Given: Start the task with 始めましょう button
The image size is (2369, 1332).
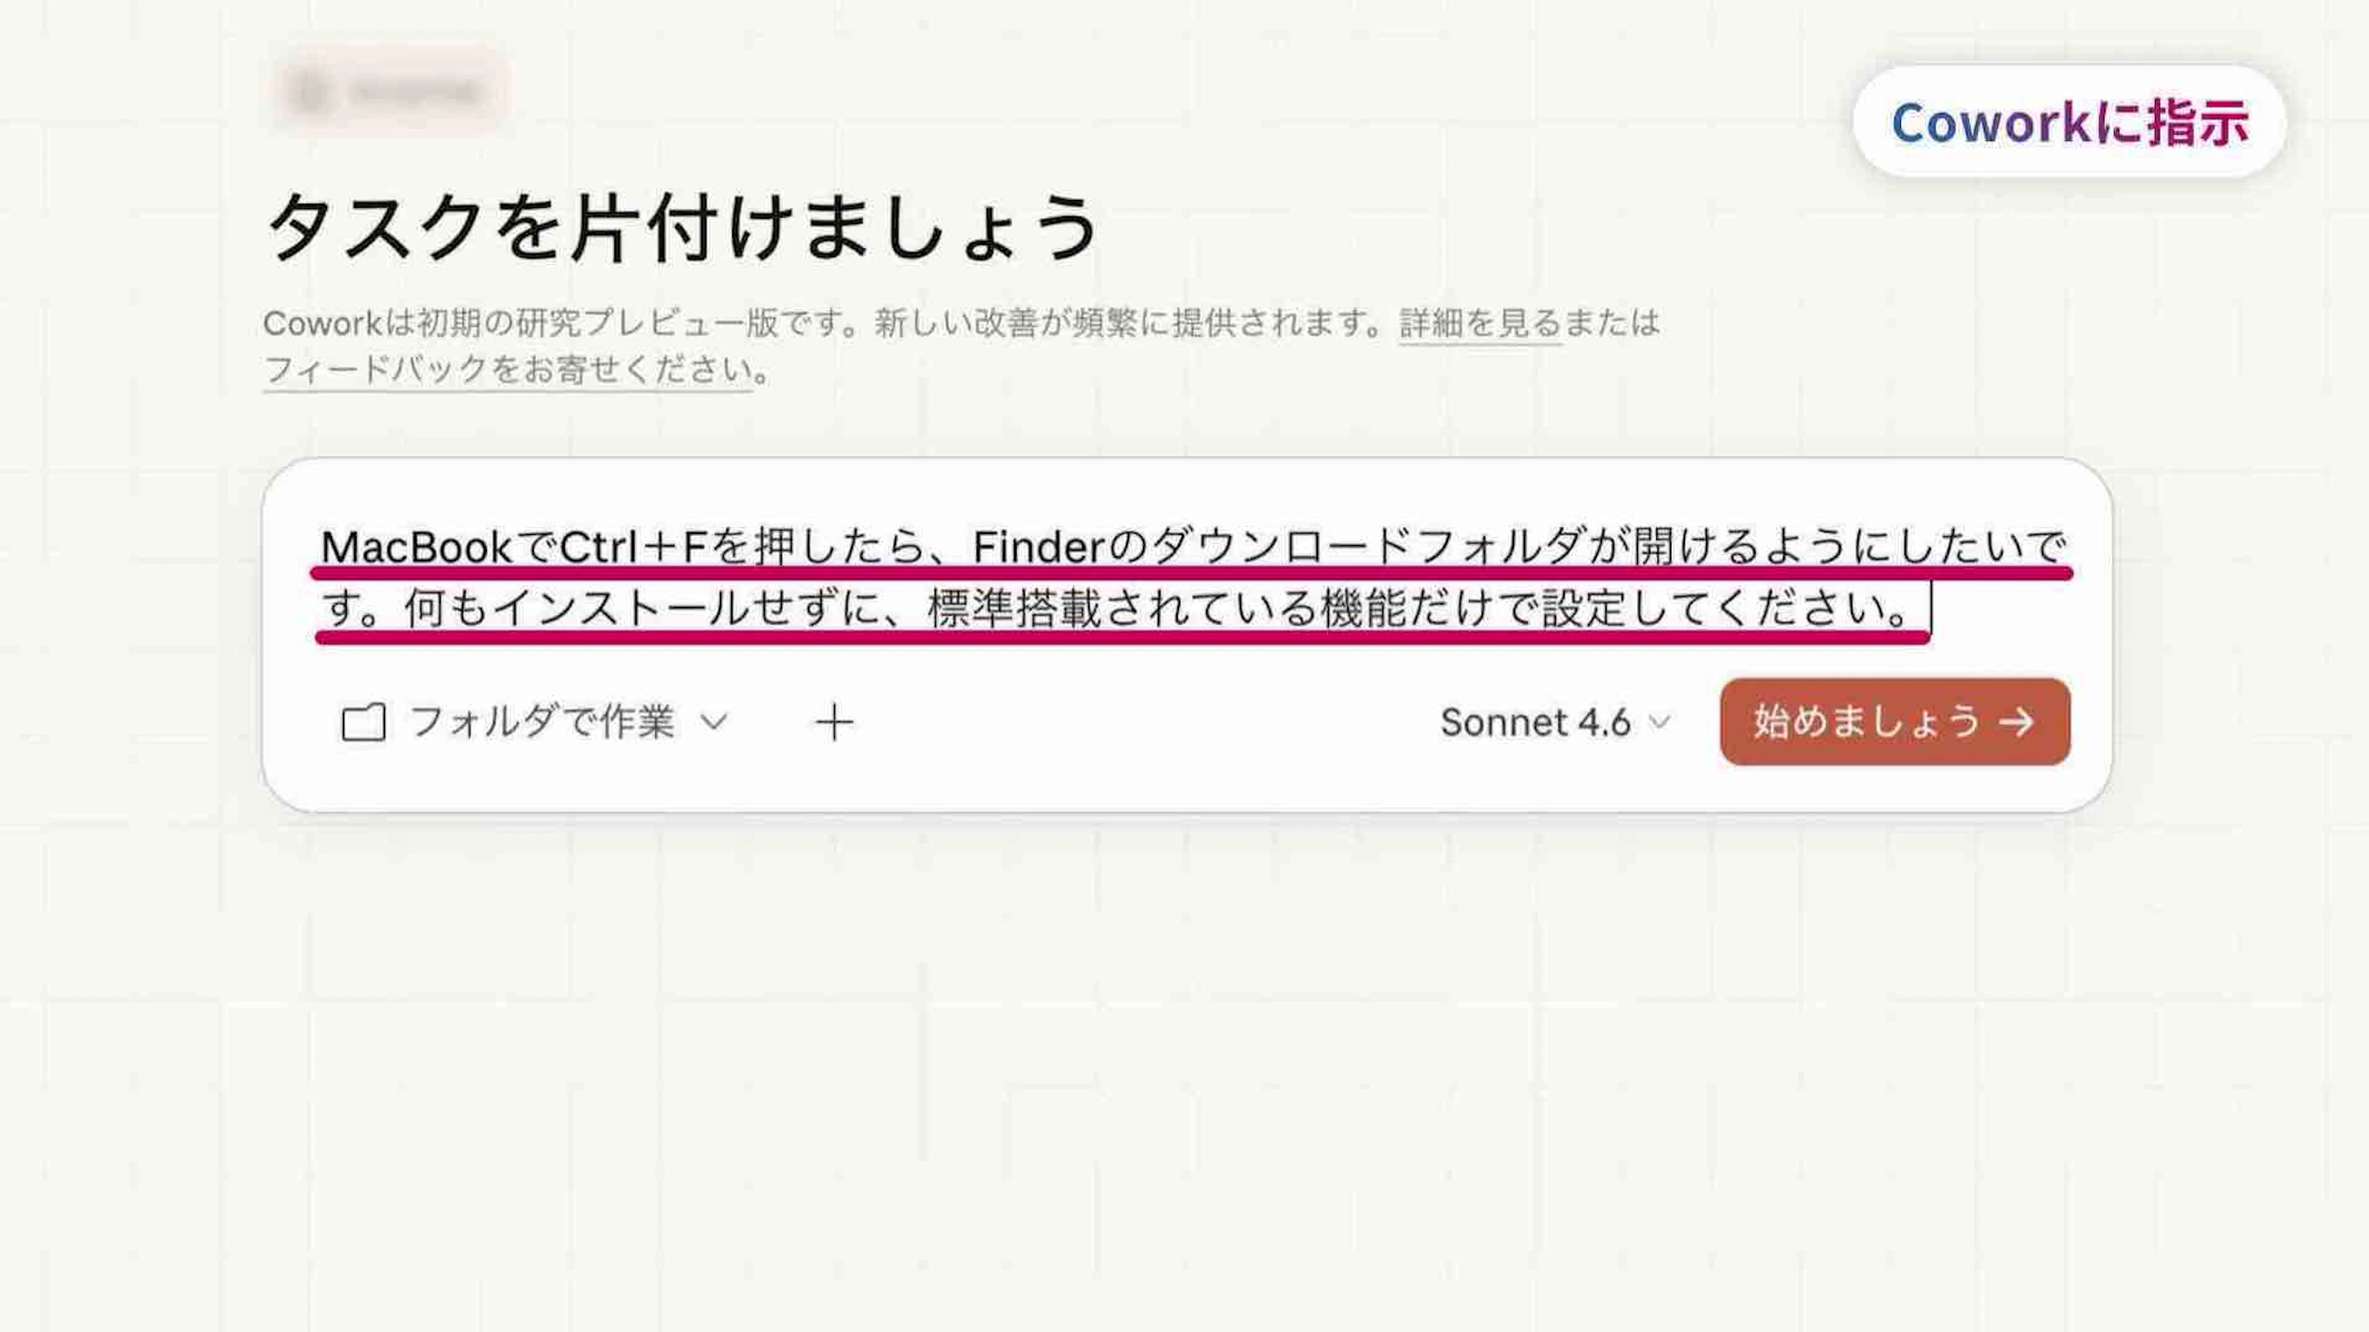Looking at the screenshot, I should [x=1895, y=722].
